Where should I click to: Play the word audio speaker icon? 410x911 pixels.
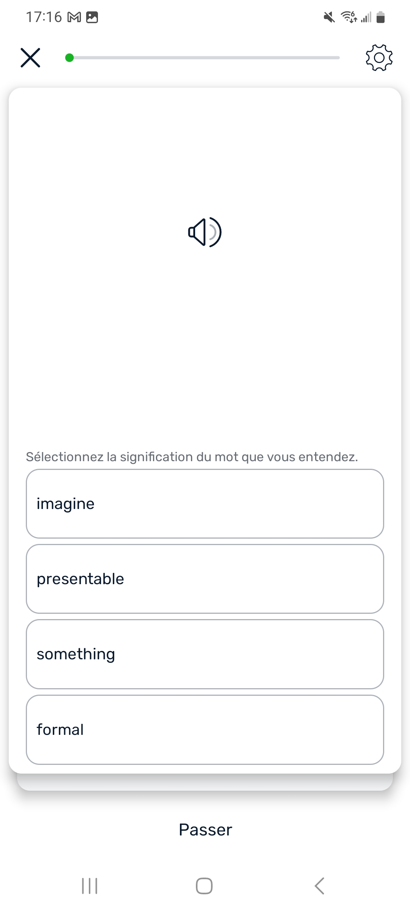pyautogui.click(x=205, y=232)
